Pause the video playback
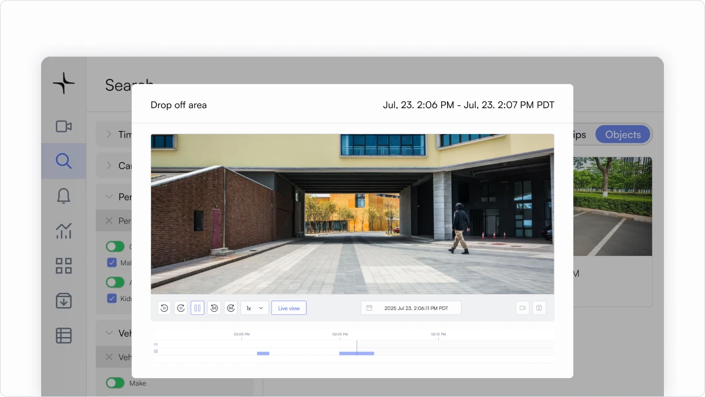 point(197,308)
